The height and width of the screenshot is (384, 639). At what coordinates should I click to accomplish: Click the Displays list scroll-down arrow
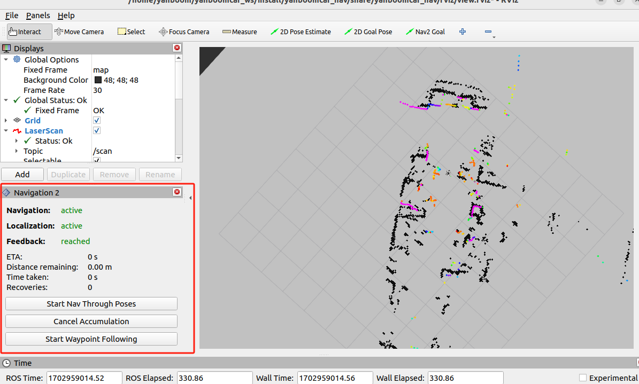179,158
